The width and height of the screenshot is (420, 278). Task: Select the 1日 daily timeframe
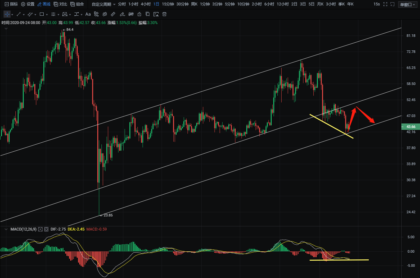point(156,4)
